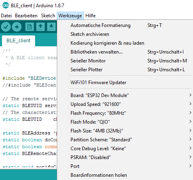Click the "// The characterist" comment line
This screenshot has height=180, width=193.
(30, 112)
